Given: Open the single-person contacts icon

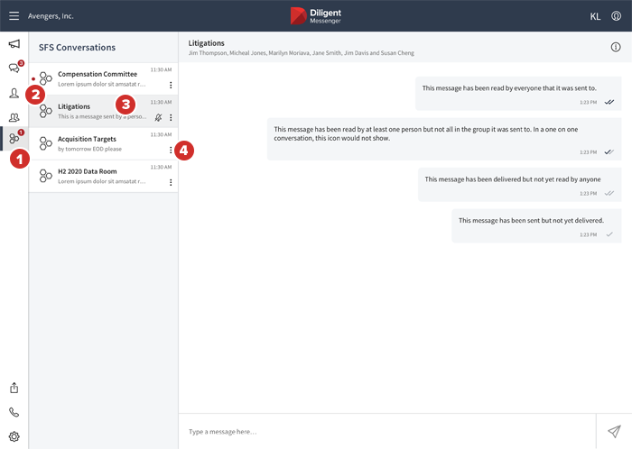Looking at the screenshot, I should pyautogui.click(x=14, y=93).
